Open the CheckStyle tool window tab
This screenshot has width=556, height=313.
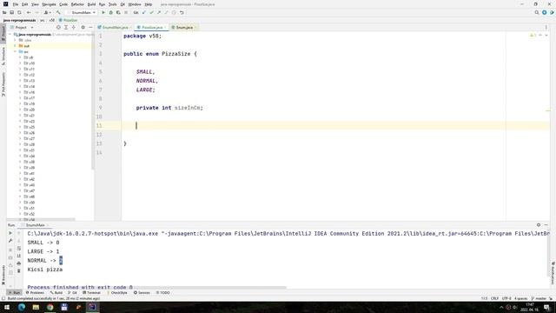click(x=117, y=293)
